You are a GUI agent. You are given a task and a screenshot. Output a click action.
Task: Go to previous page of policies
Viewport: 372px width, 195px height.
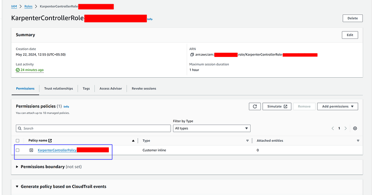332,128
